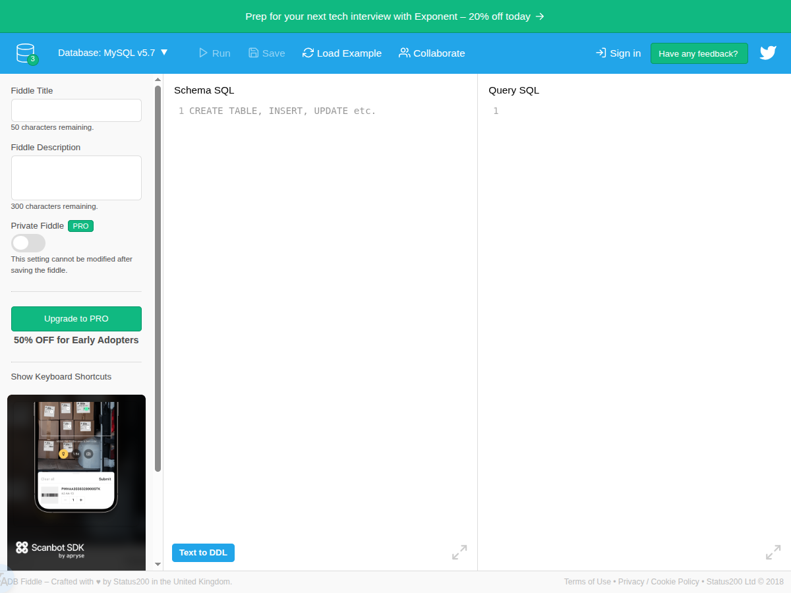Click the Text to DDL button

point(203,553)
